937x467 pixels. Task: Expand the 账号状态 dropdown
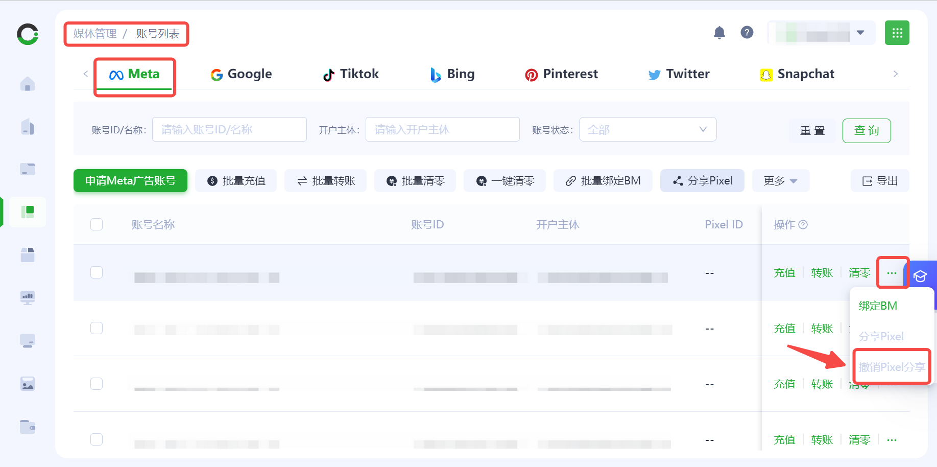[x=647, y=130]
